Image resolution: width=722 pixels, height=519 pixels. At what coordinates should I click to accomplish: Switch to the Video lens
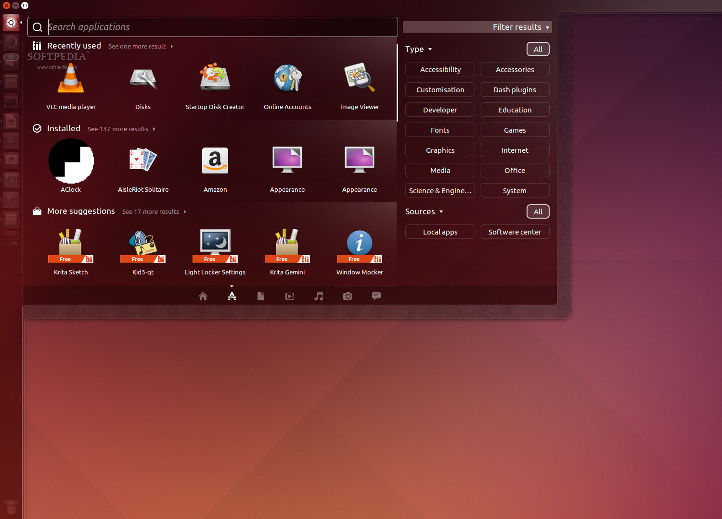tap(290, 296)
